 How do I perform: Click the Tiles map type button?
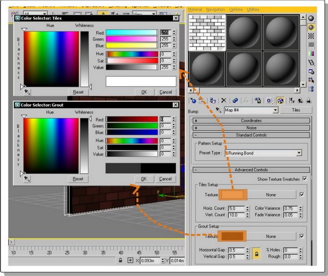[296, 110]
